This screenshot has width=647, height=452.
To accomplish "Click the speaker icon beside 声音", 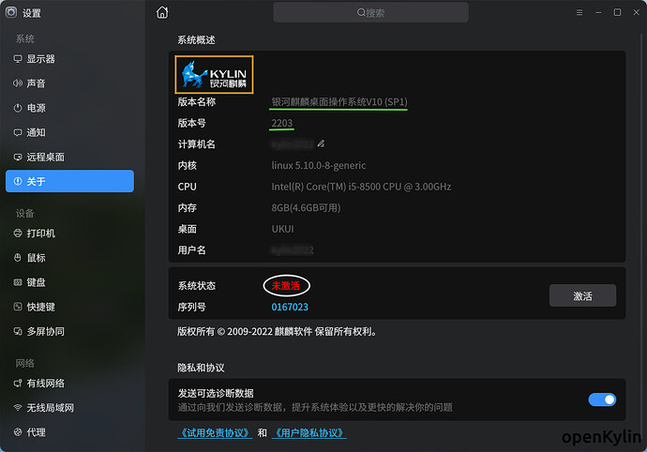I will (18, 83).
